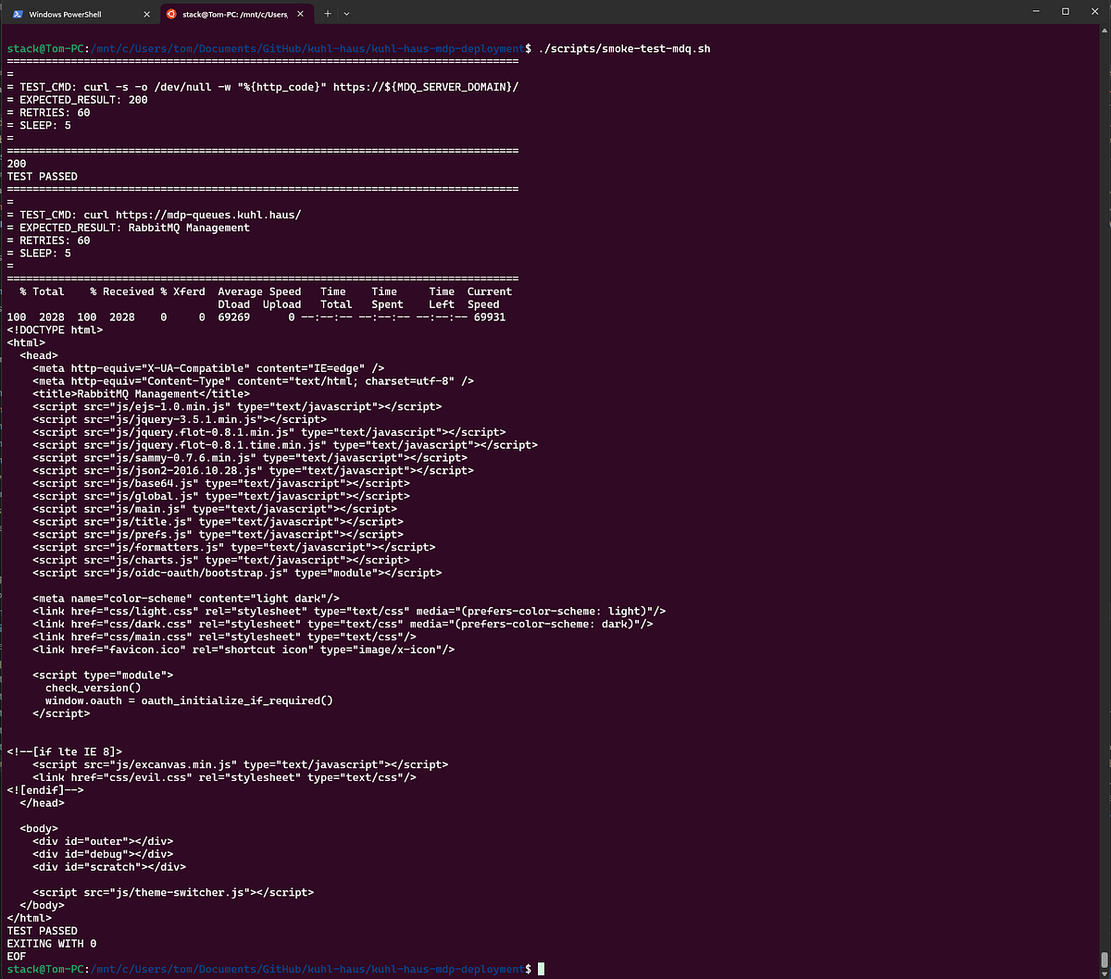Maximize the terminal window
The image size is (1111, 979).
[x=1066, y=12]
